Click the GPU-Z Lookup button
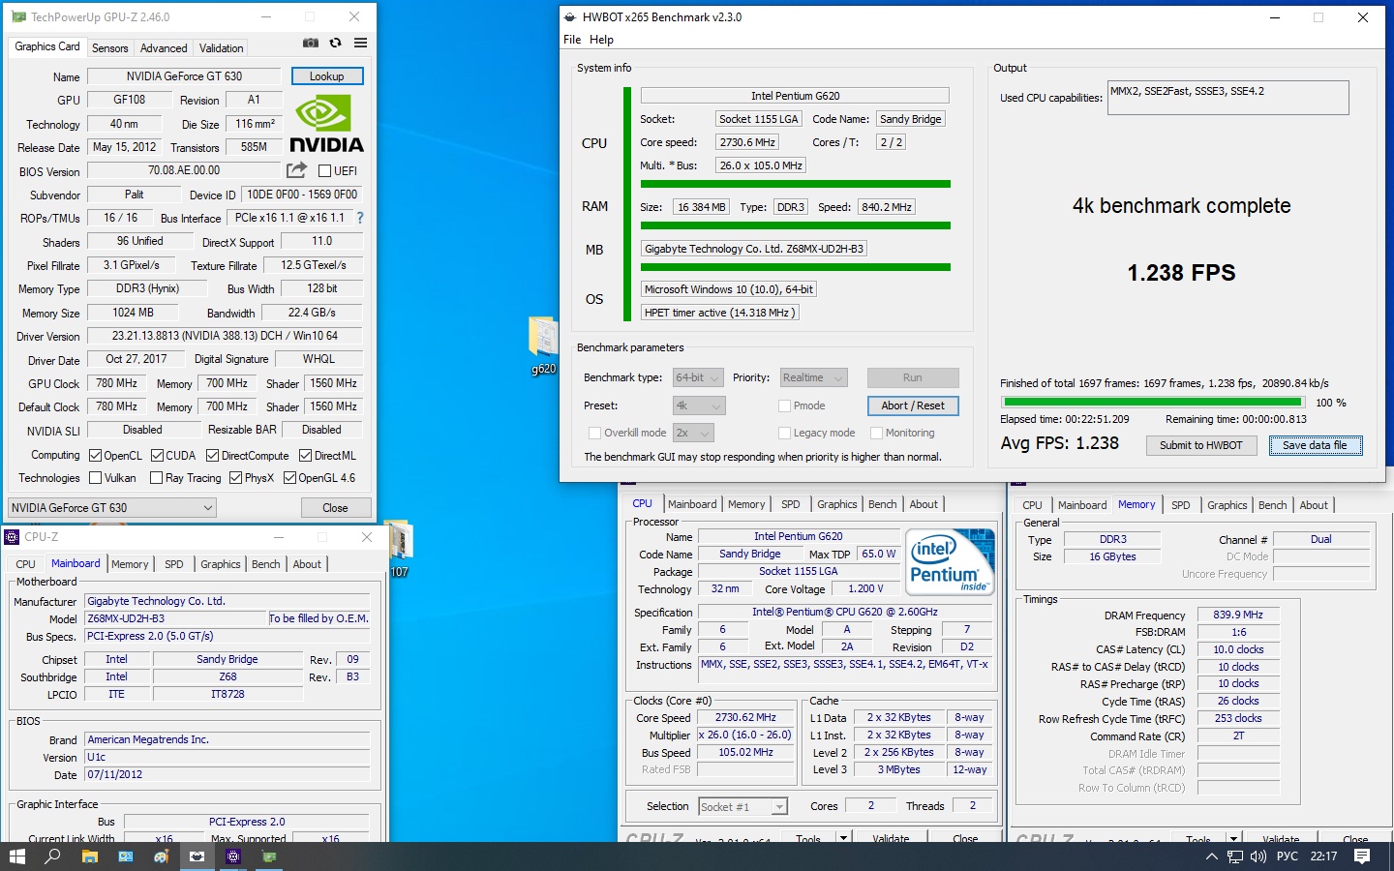 pos(327,76)
